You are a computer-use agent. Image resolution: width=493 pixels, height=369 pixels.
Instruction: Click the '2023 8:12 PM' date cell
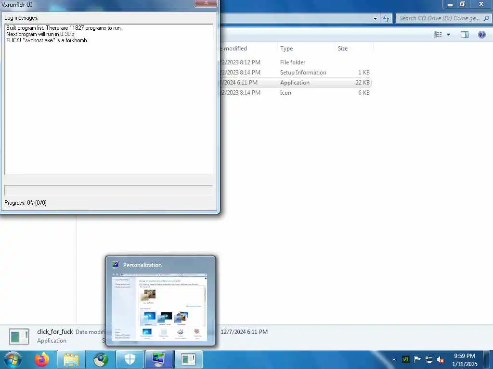click(x=240, y=62)
